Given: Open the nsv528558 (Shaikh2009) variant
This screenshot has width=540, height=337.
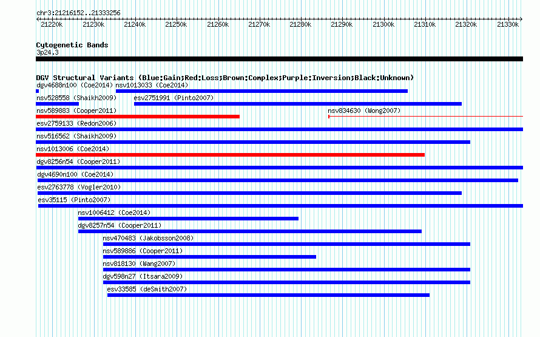Looking at the screenshot, I should point(76,98).
